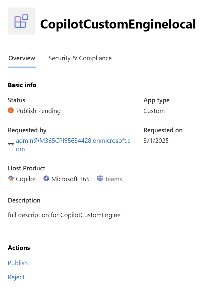
Task: Click the Basic info heading
Action: click(22, 85)
